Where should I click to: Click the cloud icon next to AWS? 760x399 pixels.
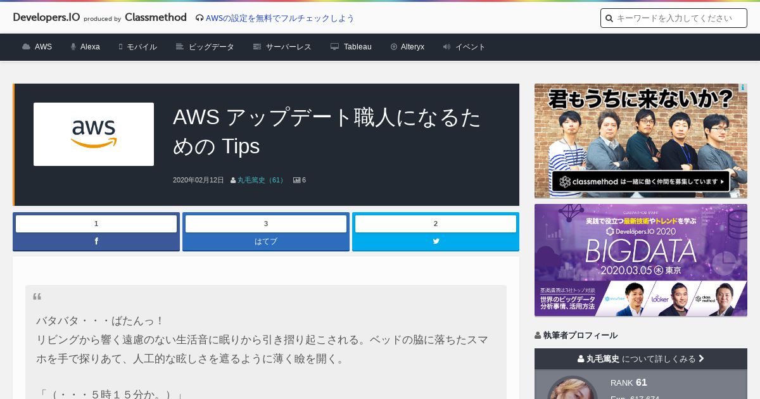26,47
